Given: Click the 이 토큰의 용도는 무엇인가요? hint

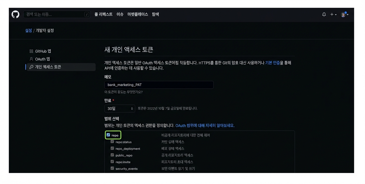Looking at the screenshot, I should 123,92.
